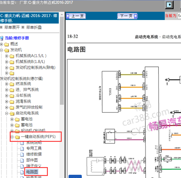Expand the second 蓄电池 node
The image size is (181, 178).
[12, 125]
